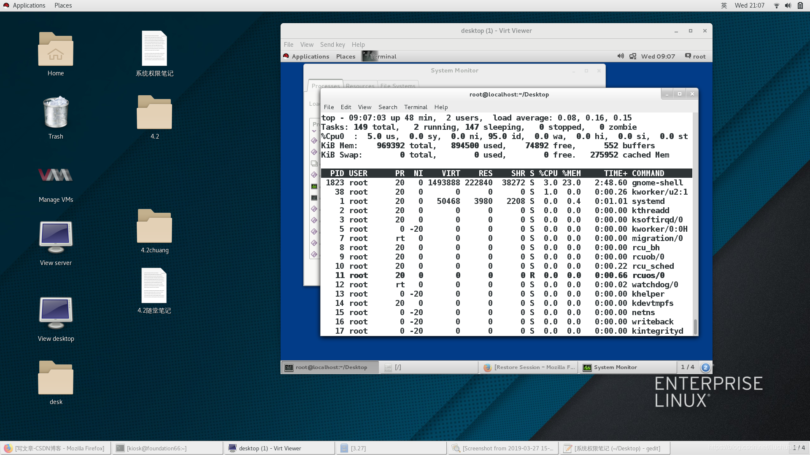Screen dimensions: 810x455
Task: Open the 4.2随堂笔记 document icon
Action: coord(154,285)
